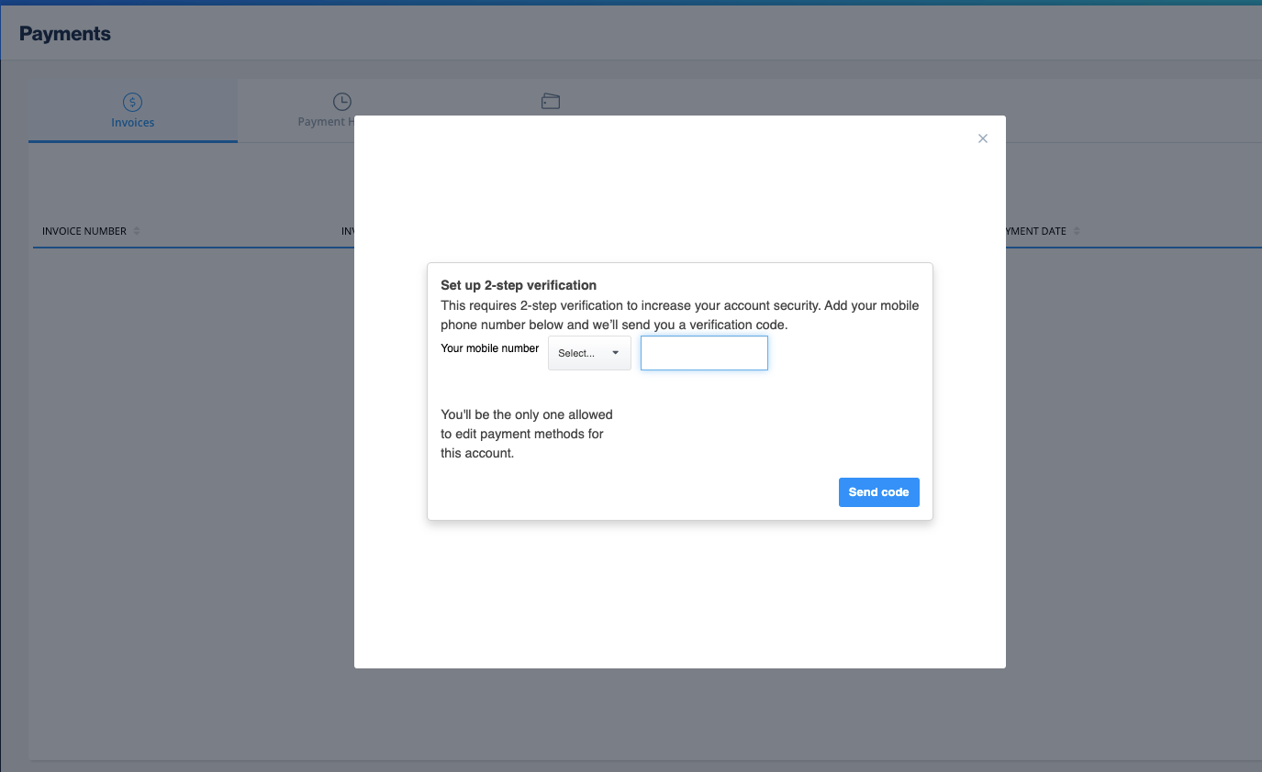1262x772 pixels.
Task: Open the tab with the folder-style wallet icon
Action: [551, 108]
